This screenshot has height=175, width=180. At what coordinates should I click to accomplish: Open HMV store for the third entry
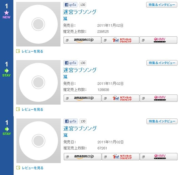(159, 157)
